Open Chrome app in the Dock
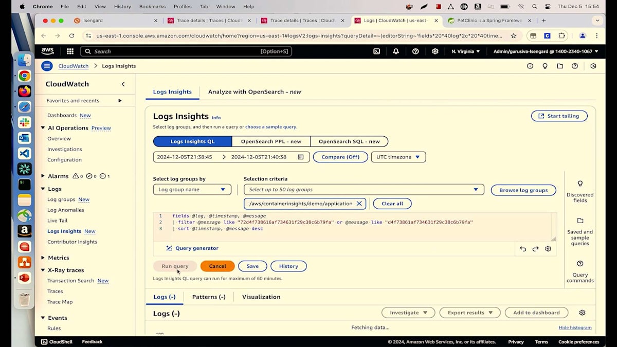 [24, 76]
